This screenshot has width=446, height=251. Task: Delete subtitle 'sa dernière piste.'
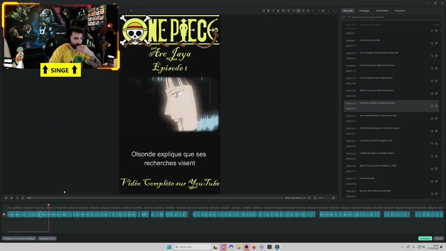(x=436, y=181)
